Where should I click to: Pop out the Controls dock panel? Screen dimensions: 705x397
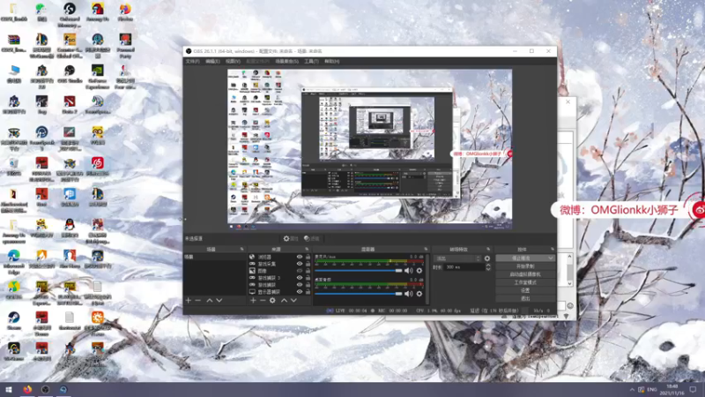553,249
